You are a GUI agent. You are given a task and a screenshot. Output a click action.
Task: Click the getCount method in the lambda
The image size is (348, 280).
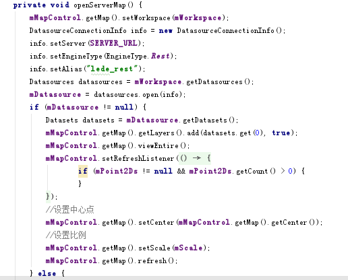pyautogui.click(x=252, y=171)
